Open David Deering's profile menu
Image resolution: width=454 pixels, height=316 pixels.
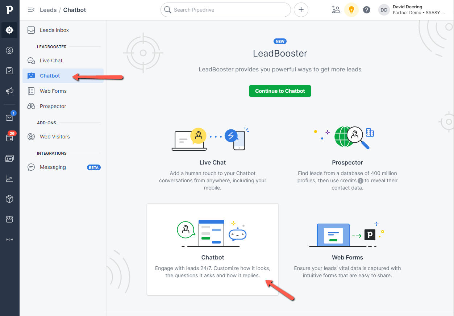pos(399,10)
